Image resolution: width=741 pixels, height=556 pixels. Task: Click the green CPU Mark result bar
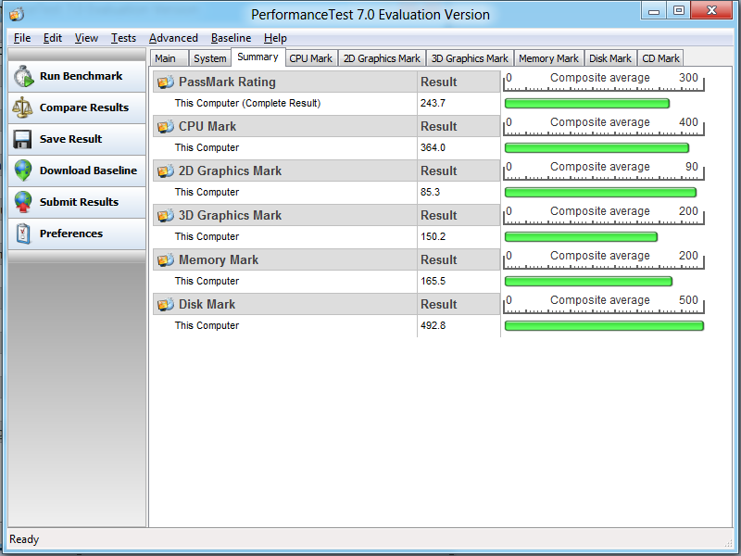[597, 148]
